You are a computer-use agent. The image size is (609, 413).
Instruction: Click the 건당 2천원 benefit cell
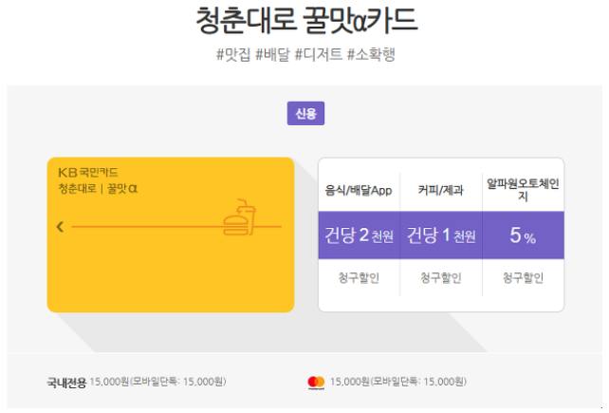click(x=359, y=235)
